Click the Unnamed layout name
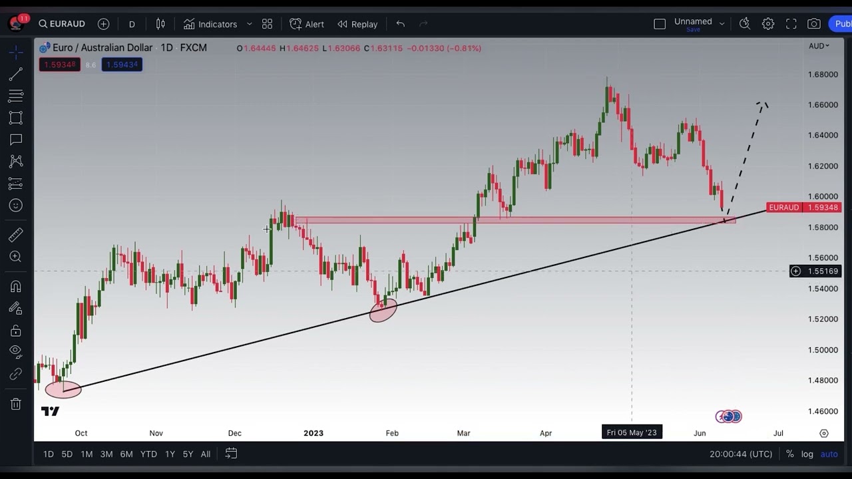 tap(693, 21)
